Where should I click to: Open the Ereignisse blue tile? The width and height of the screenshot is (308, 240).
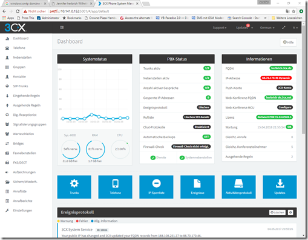pos(197,187)
